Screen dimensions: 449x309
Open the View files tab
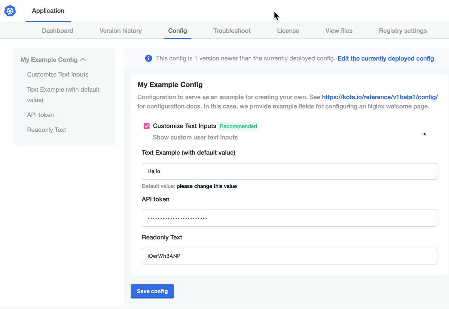[x=339, y=31]
